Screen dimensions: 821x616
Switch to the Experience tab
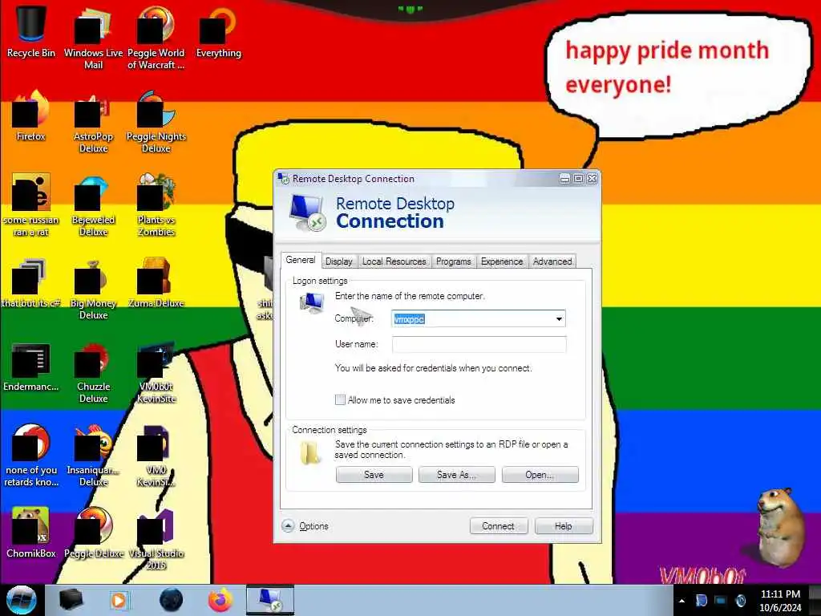[x=502, y=261]
